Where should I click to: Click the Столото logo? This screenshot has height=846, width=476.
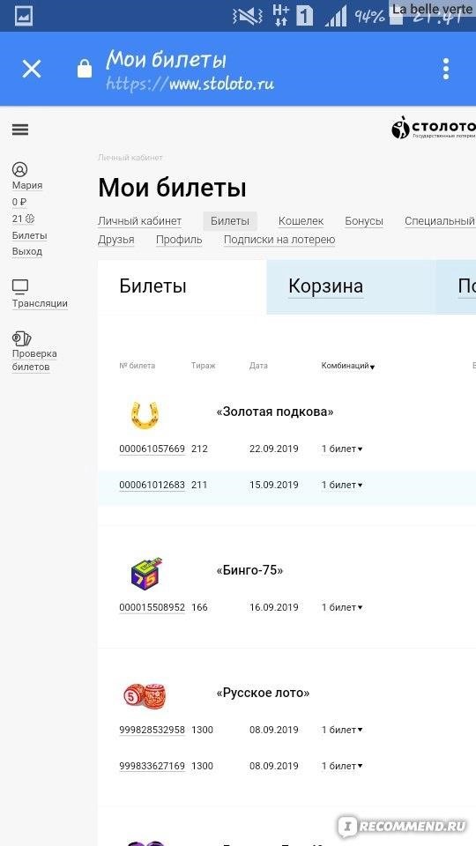coord(434,128)
